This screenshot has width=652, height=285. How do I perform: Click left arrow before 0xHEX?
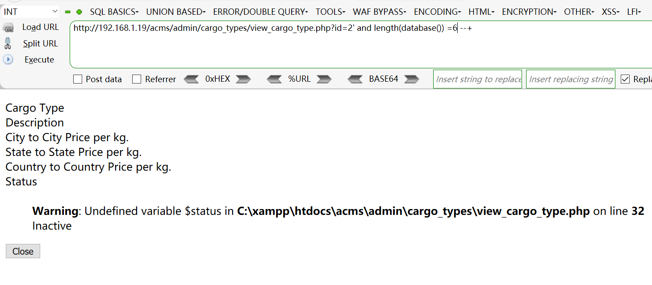click(192, 79)
